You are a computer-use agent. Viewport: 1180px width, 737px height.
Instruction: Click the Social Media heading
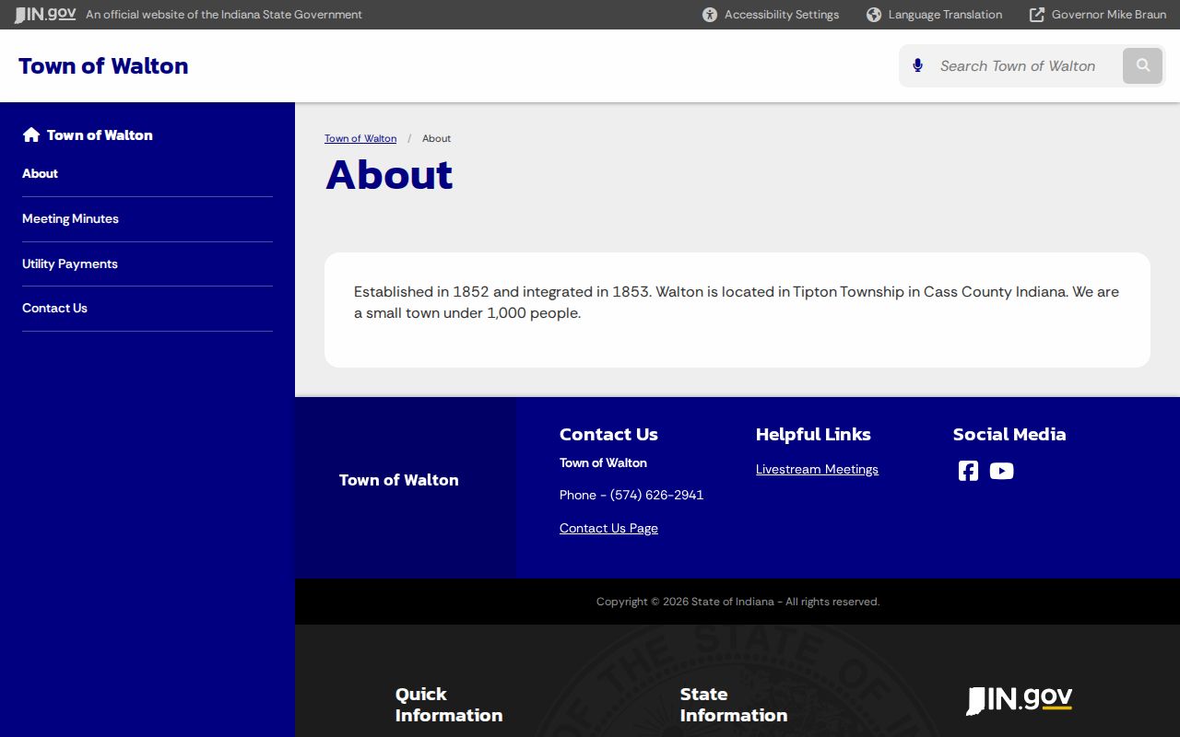click(1009, 434)
